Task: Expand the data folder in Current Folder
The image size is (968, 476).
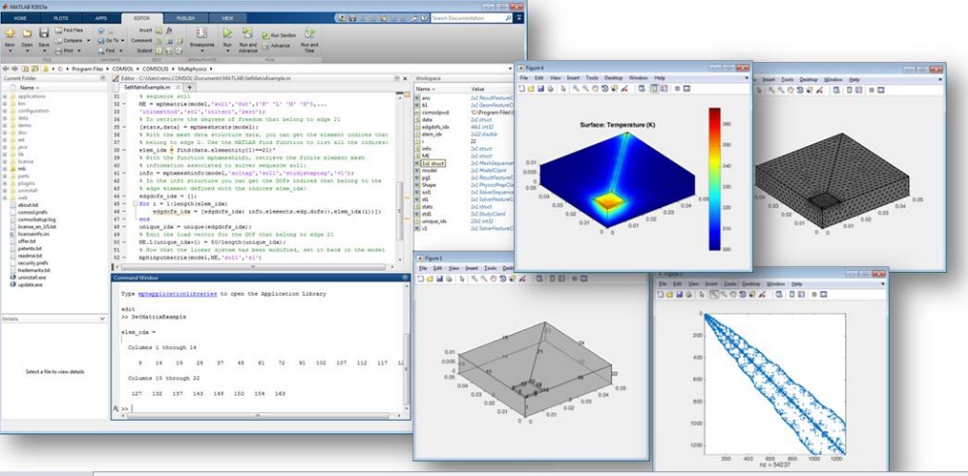Action: click(5, 118)
